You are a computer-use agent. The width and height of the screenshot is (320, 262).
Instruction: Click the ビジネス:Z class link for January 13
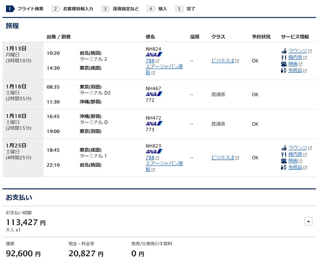pos(223,61)
